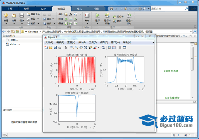Open the Save (保存) dropdown arrow
This screenshot has width=199, height=139.
(x=22, y=23)
